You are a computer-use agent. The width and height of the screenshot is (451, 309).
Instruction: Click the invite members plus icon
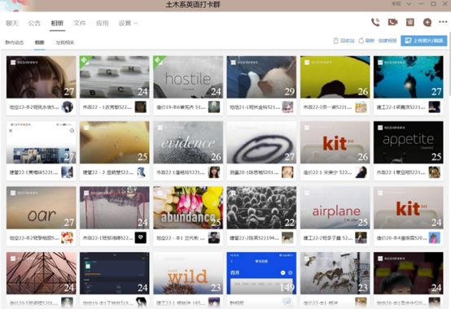(427, 23)
